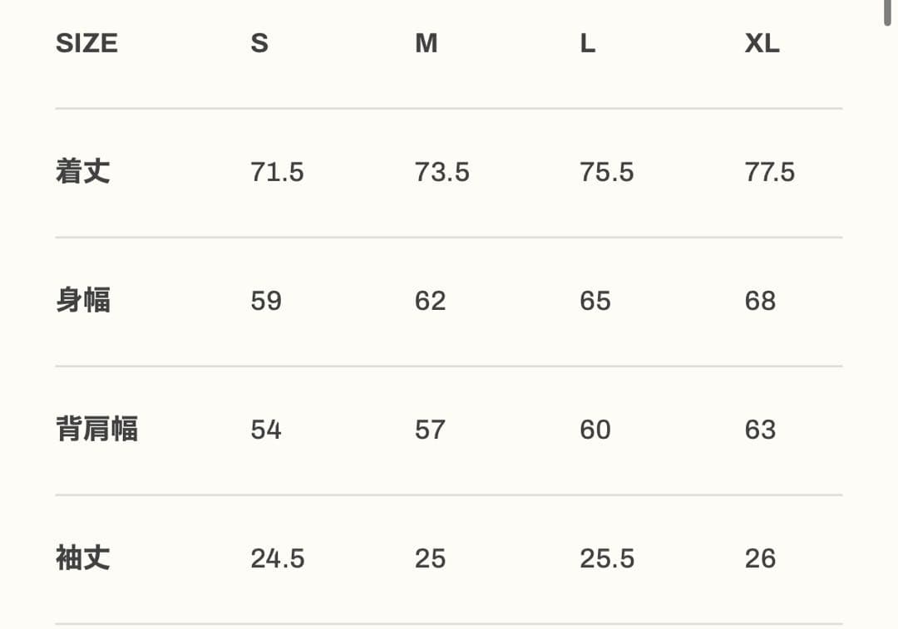The width and height of the screenshot is (898, 629).
Task: Click the 身幅 row label
Action: pyautogui.click(x=82, y=301)
